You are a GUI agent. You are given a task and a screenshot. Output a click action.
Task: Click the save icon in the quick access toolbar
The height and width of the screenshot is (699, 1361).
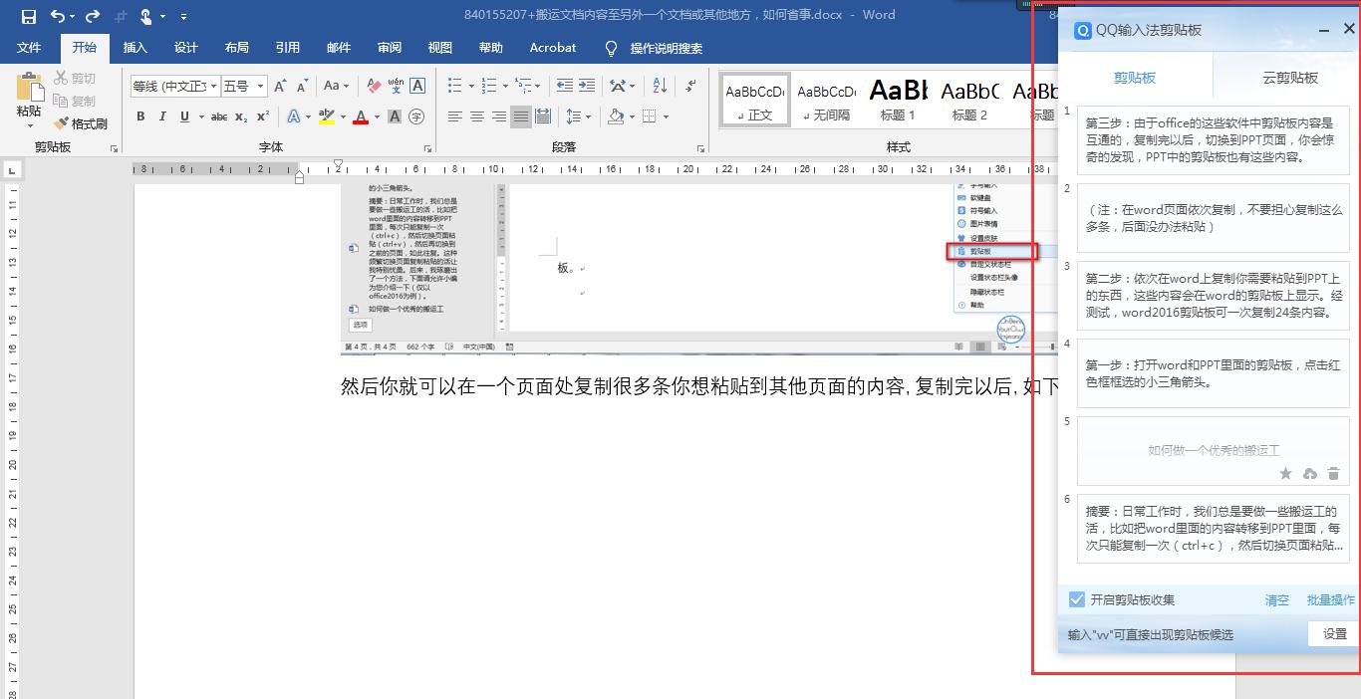tap(28, 16)
